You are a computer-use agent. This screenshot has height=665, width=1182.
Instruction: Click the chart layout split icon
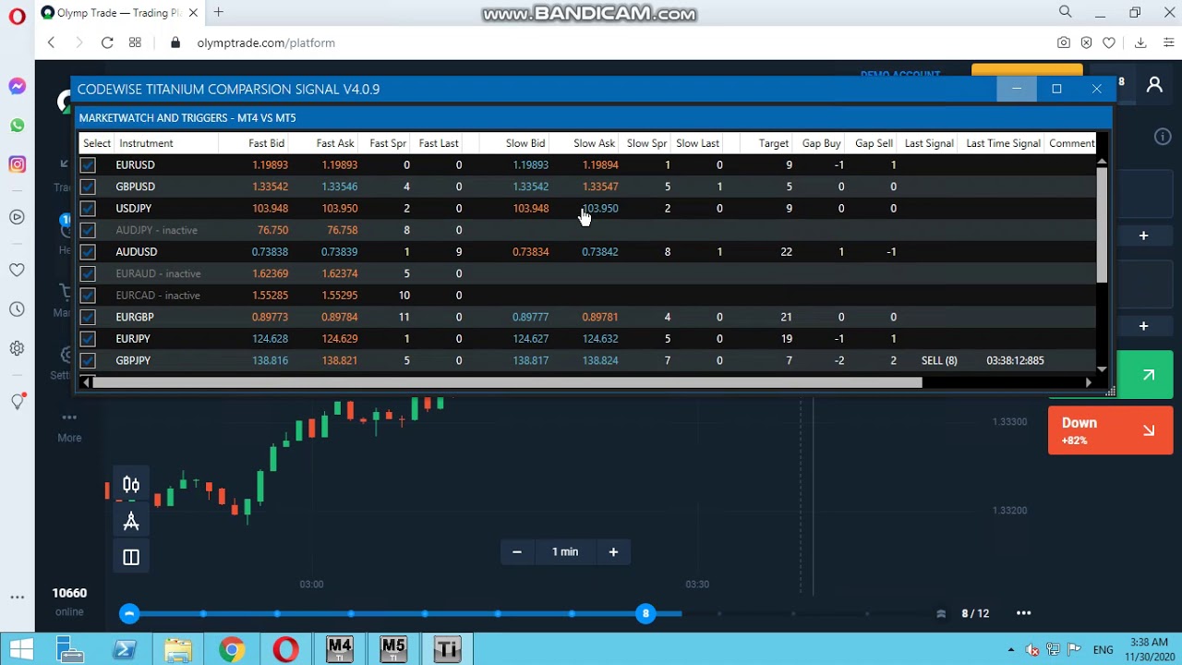(x=131, y=557)
